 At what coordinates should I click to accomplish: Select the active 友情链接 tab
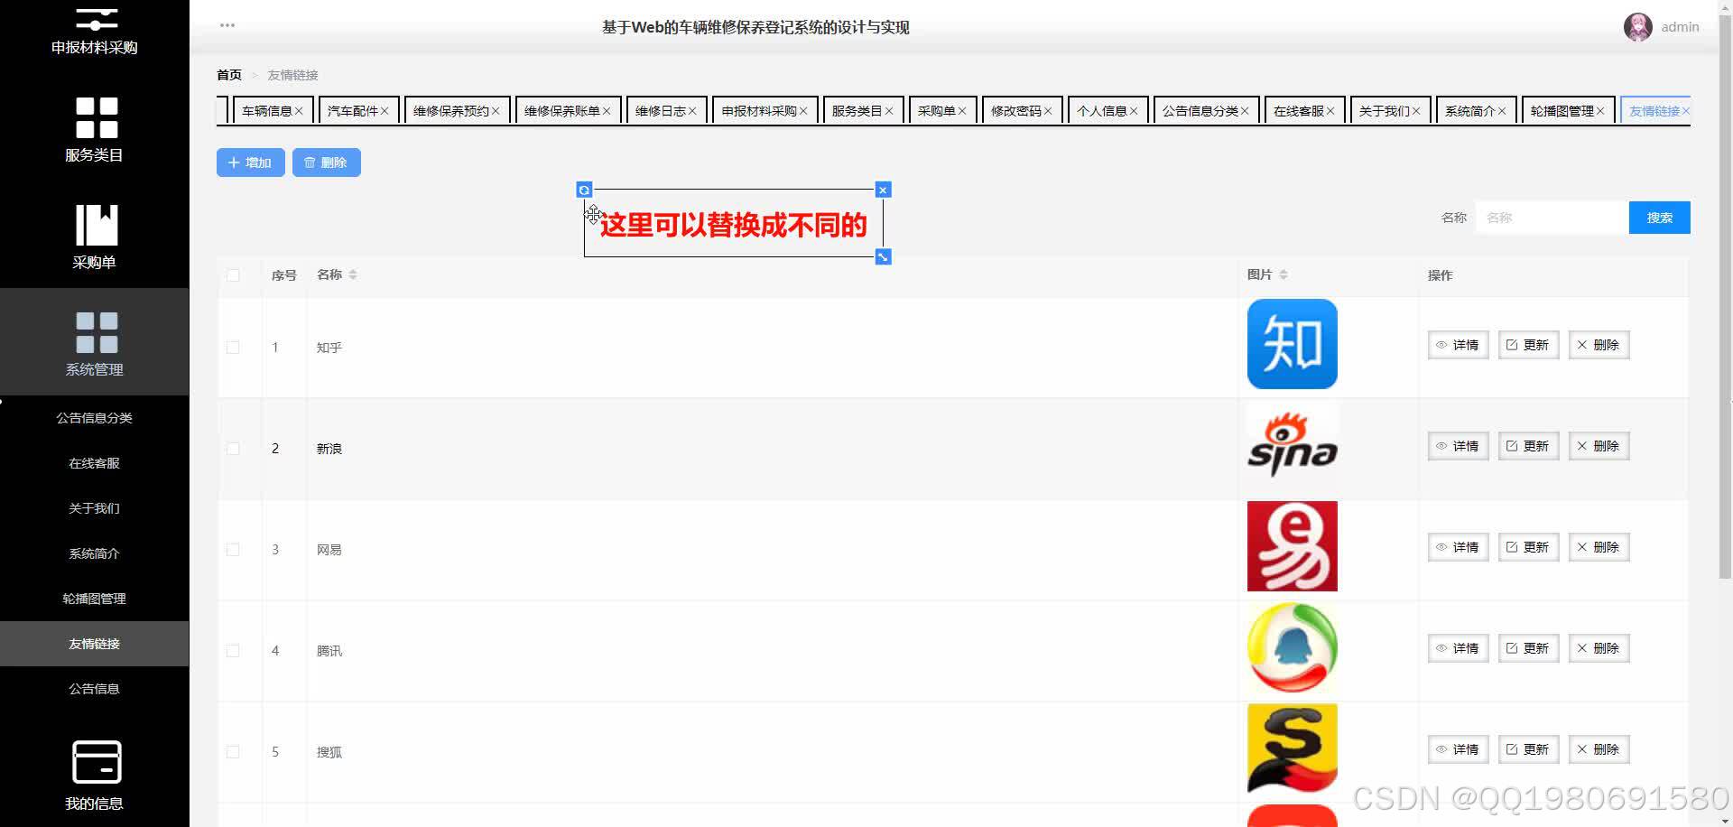point(1654,111)
